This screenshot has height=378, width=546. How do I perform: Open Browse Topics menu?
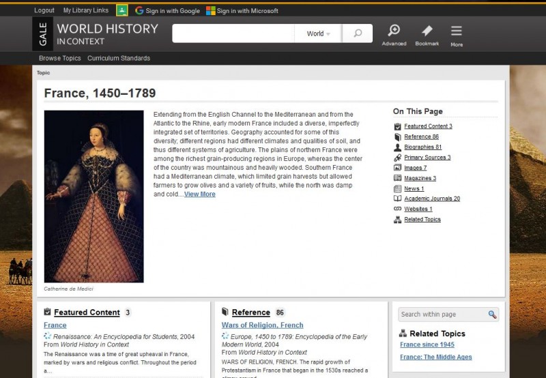point(60,58)
